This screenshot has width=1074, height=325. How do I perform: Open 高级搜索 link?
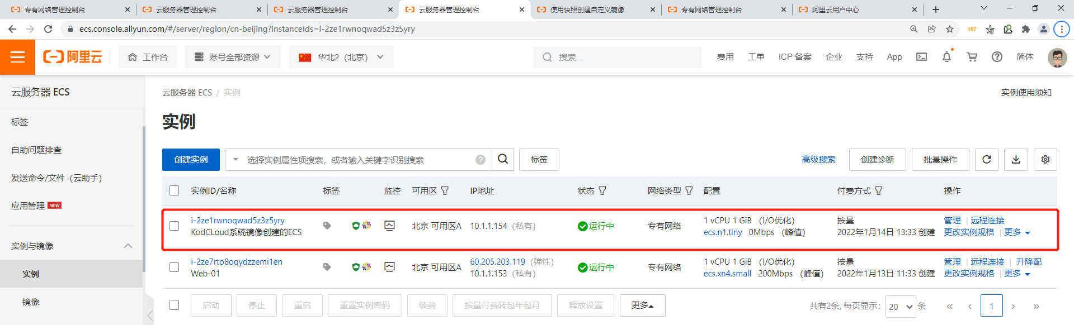(818, 160)
